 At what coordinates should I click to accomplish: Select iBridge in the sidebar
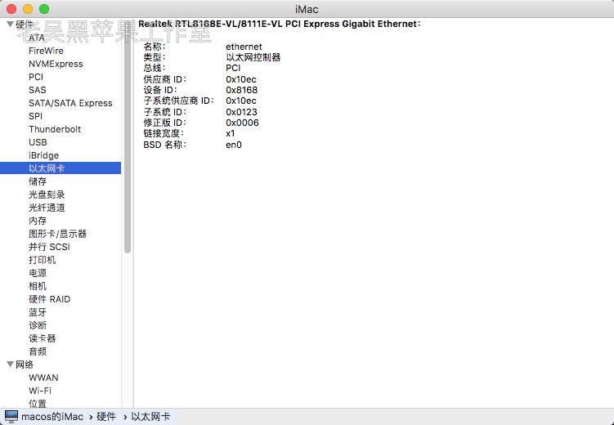coord(43,155)
